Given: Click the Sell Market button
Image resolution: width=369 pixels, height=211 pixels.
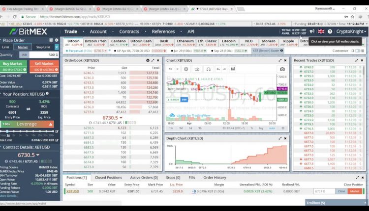Looking at the screenshot, I should 44,66.
